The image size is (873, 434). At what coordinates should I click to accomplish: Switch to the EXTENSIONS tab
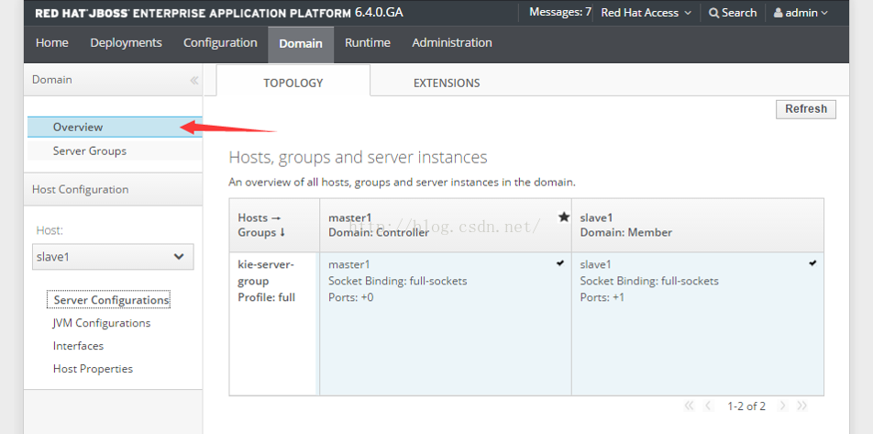click(x=447, y=83)
